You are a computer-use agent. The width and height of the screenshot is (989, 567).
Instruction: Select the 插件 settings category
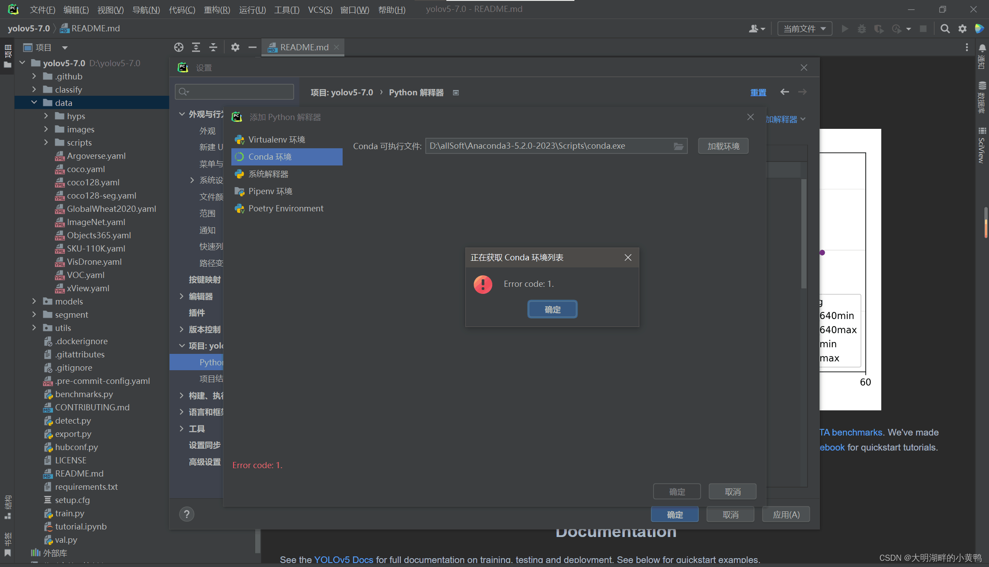coord(196,313)
